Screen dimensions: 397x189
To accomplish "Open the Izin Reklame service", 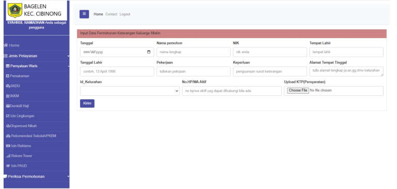I will (37, 146).
